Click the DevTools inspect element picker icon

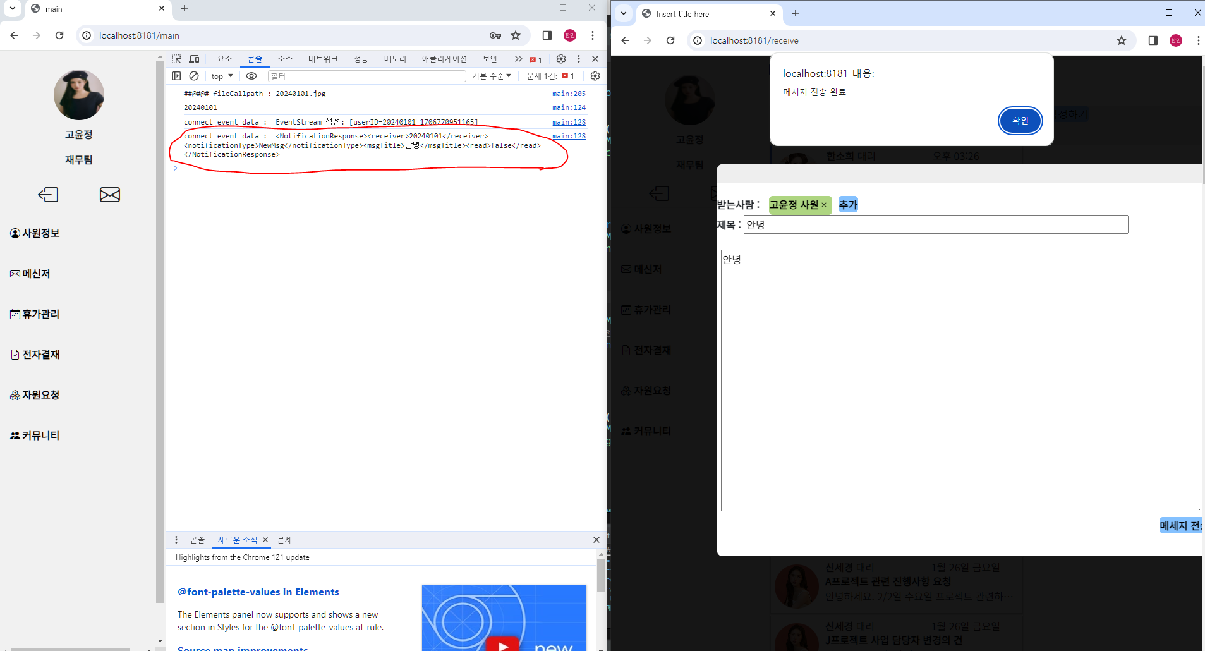176,59
